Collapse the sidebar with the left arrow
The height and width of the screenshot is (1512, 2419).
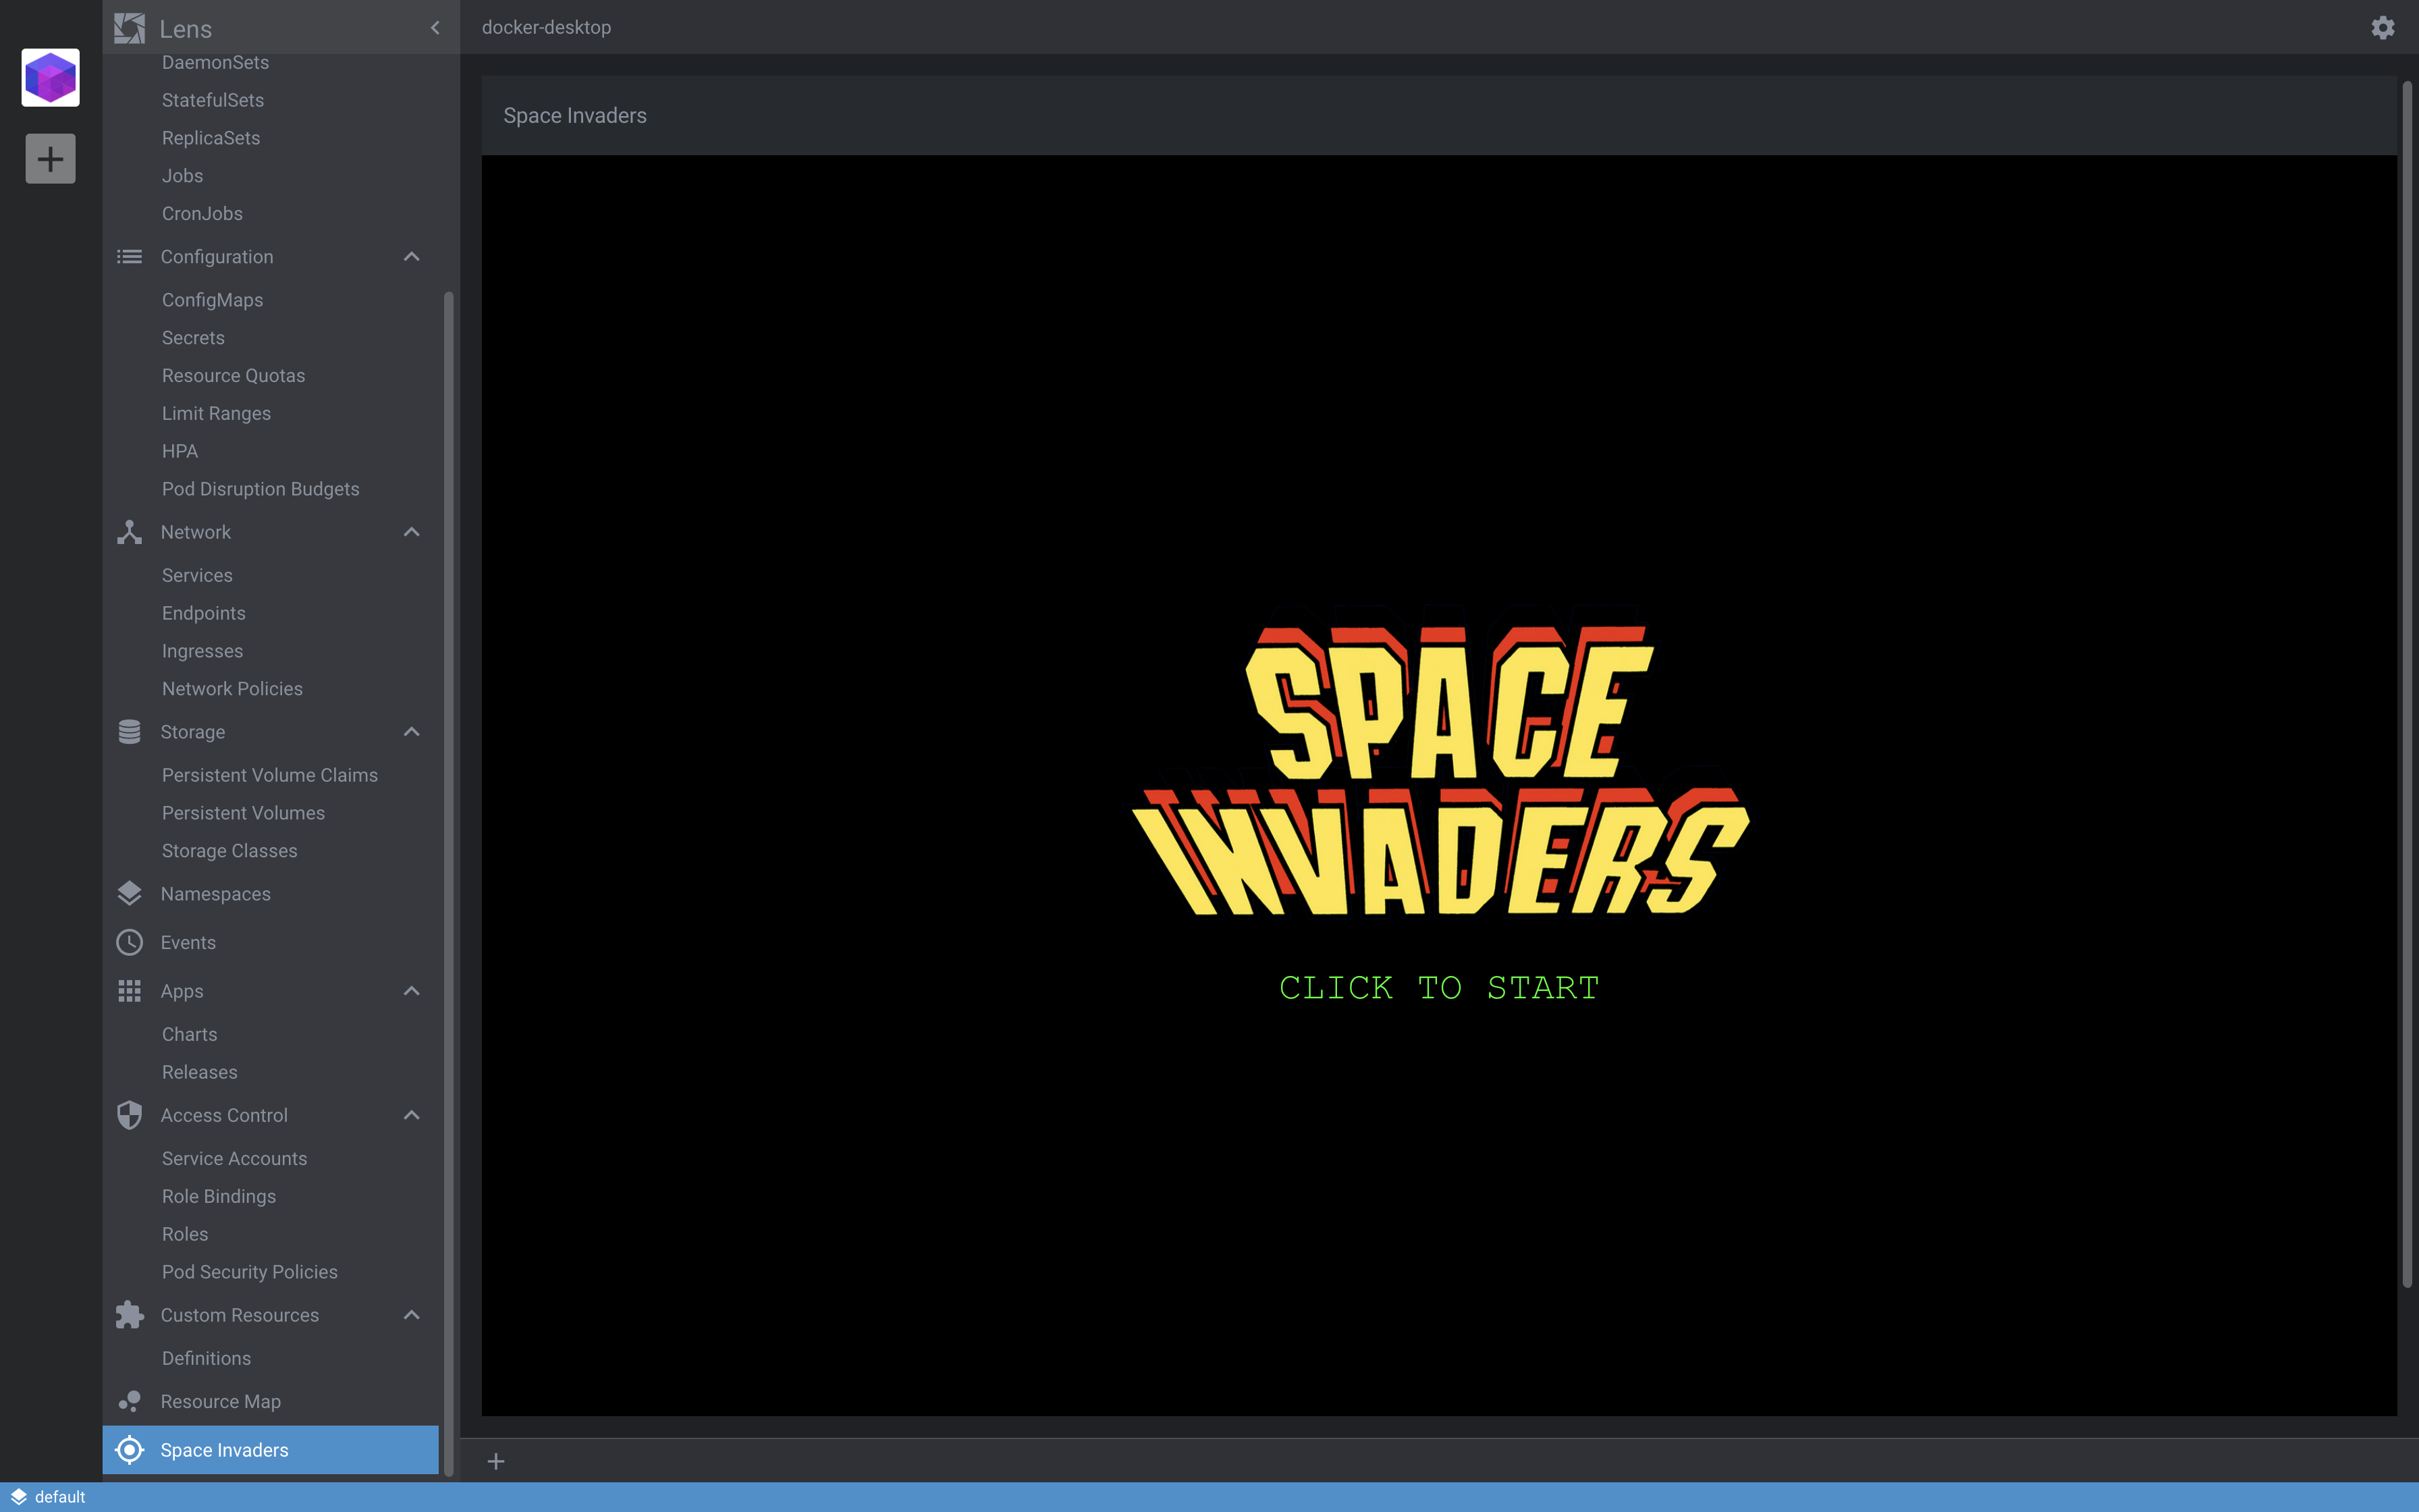[x=435, y=28]
